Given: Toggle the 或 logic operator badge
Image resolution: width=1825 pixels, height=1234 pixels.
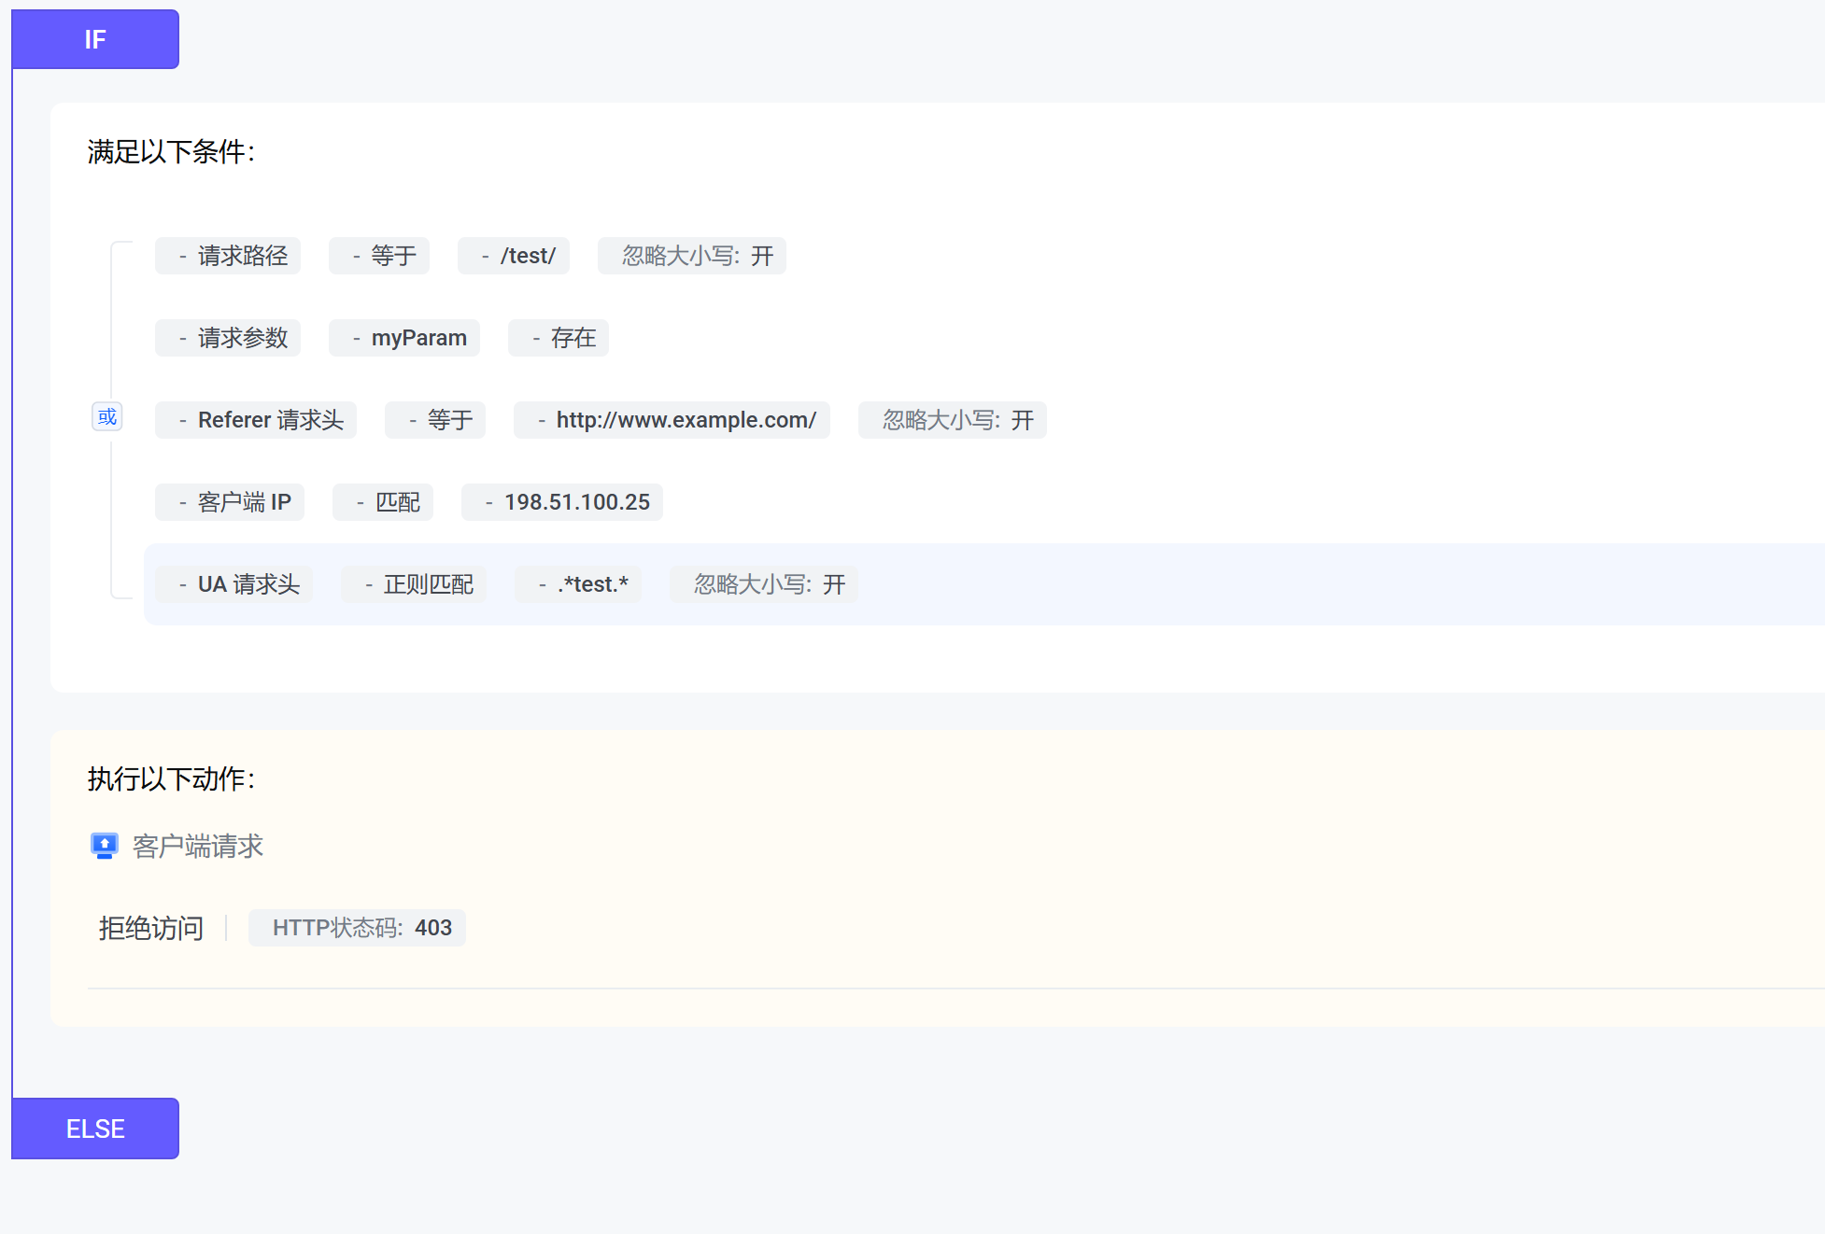Looking at the screenshot, I should tap(107, 416).
